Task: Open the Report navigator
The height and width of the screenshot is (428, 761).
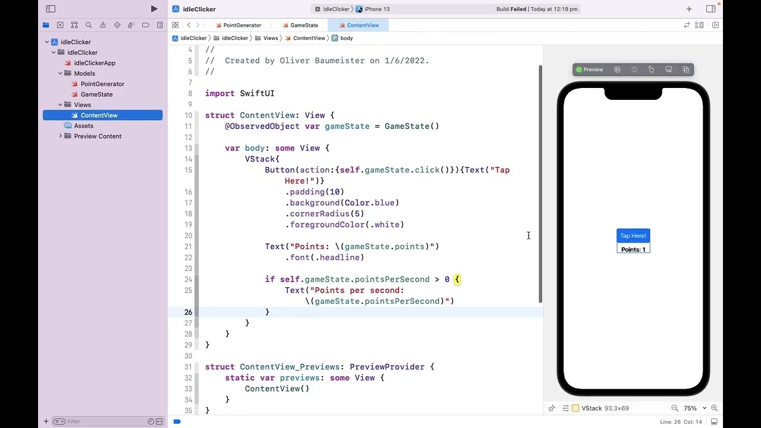Action: (160, 25)
